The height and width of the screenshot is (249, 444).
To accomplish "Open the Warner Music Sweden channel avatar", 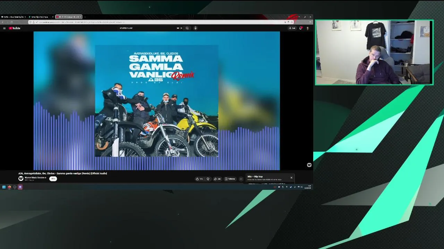I will click(x=21, y=178).
